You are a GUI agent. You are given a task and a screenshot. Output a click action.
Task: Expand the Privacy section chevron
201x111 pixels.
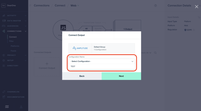click(26, 55)
